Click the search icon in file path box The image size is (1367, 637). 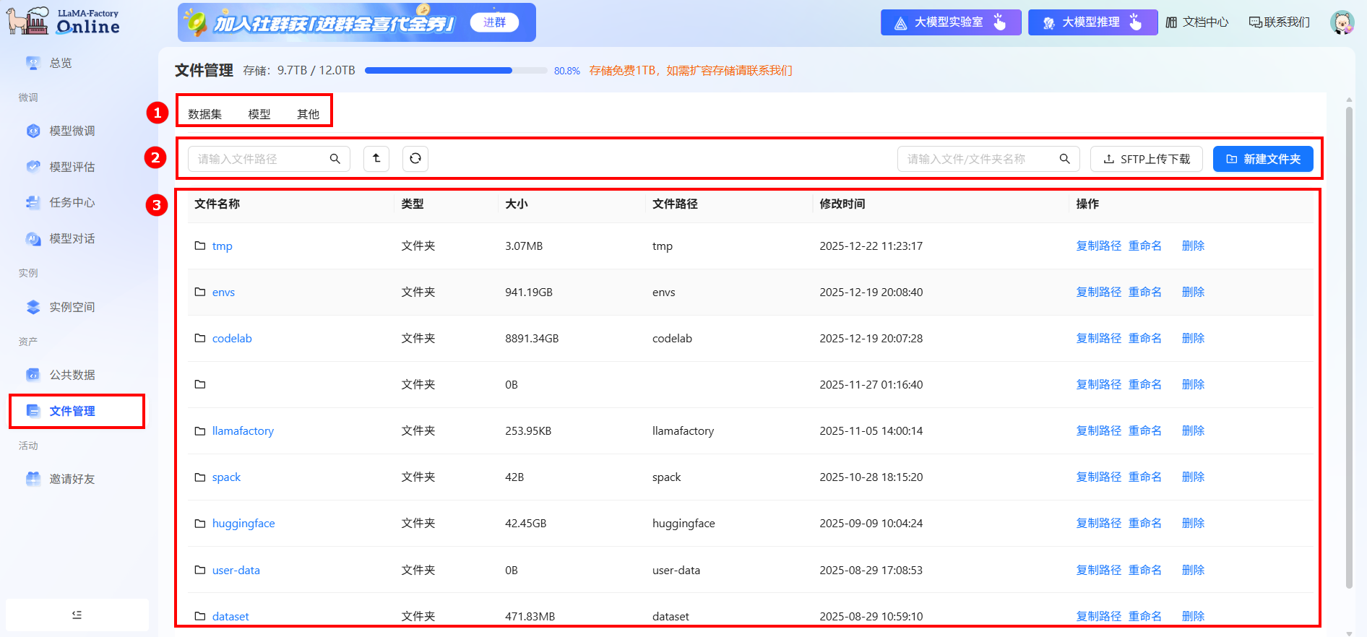pyautogui.click(x=335, y=159)
